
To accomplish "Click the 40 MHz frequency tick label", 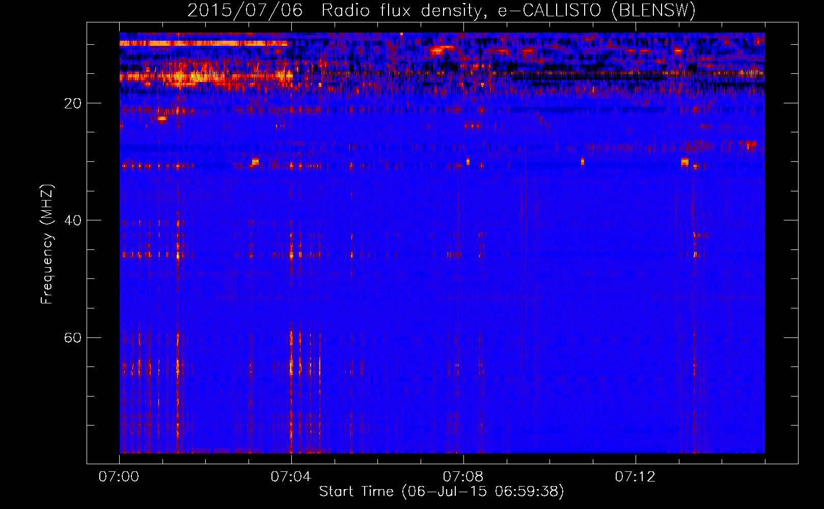I will [x=73, y=220].
